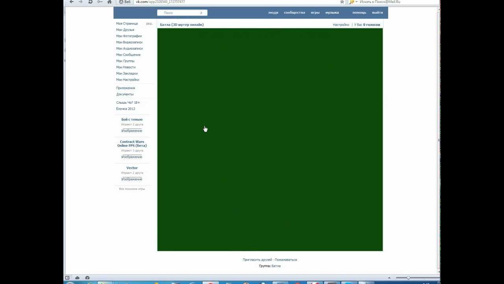Click the turbo/speed icon in status bar

pyautogui.click(x=87, y=278)
